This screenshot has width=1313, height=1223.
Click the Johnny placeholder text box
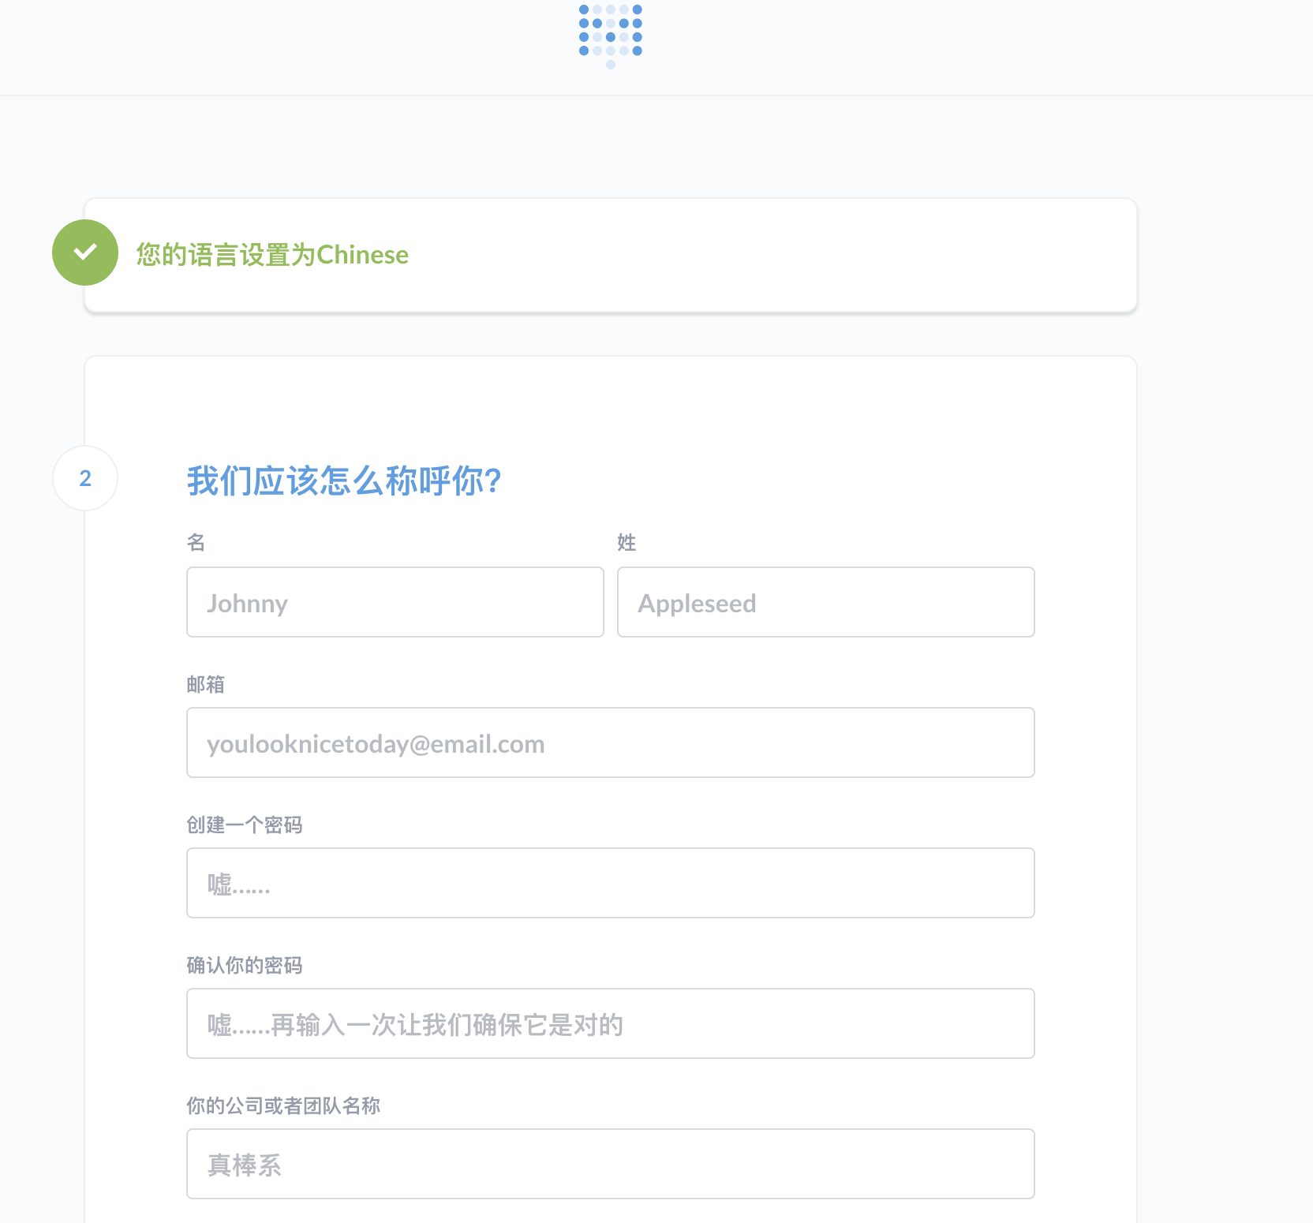395,602
